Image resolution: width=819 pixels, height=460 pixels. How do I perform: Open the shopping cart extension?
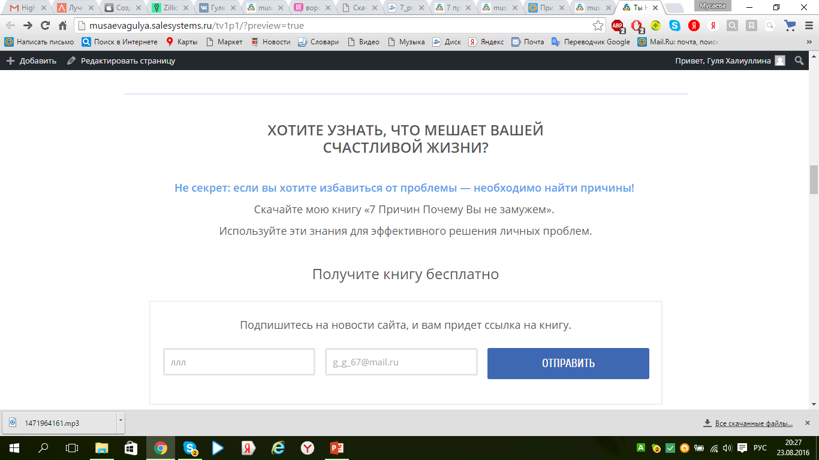click(x=790, y=26)
